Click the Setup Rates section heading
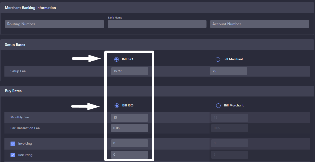 (x=15, y=45)
